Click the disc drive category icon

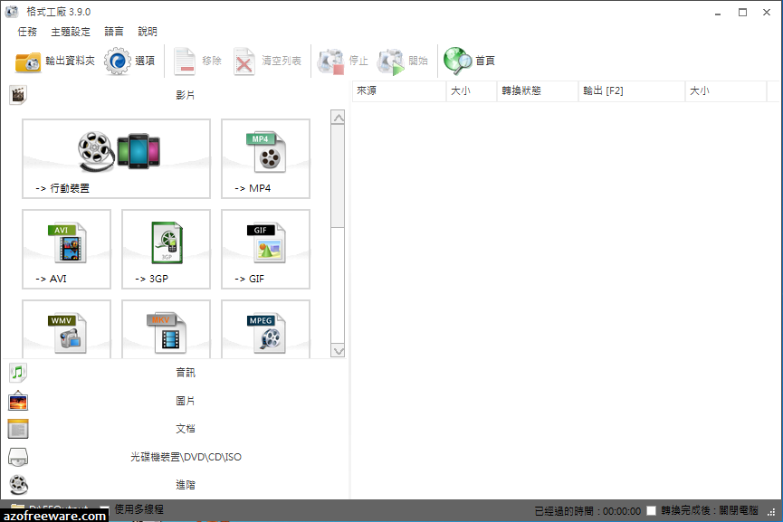pos(18,457)
